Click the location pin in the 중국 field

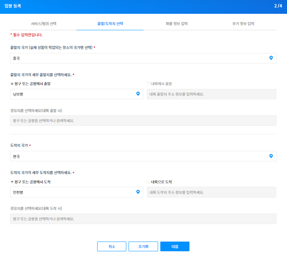[x=271, y=58]
